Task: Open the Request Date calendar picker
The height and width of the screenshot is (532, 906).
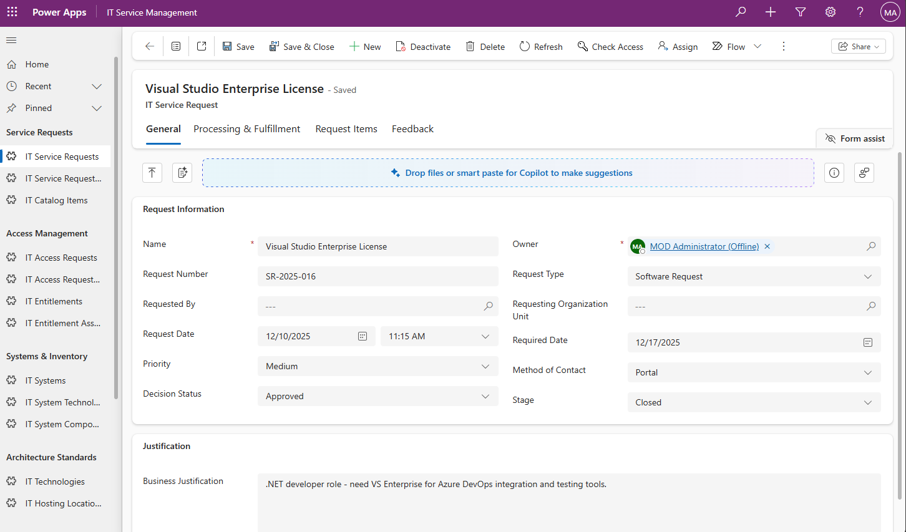Action: (x=363, y=336)
